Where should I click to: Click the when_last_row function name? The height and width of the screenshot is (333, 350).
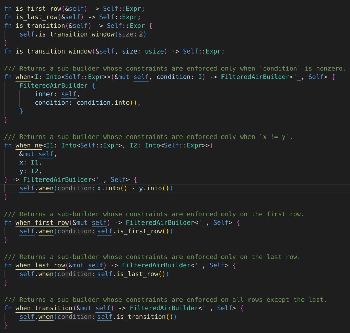[x=40, y=265]
